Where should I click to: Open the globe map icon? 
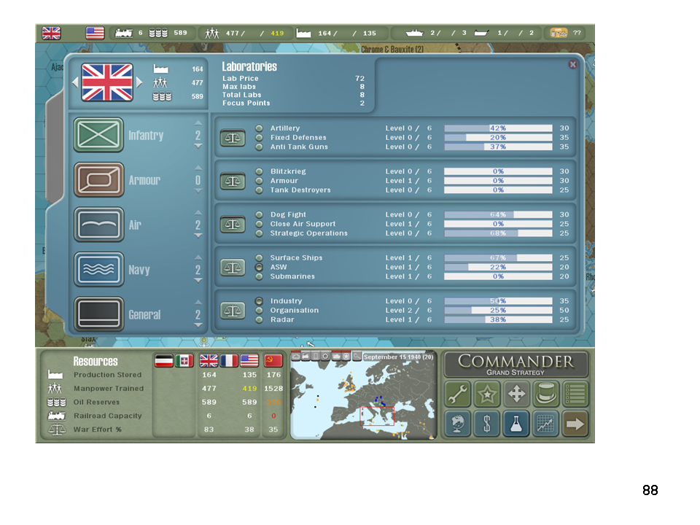click(x=458, y=424)
